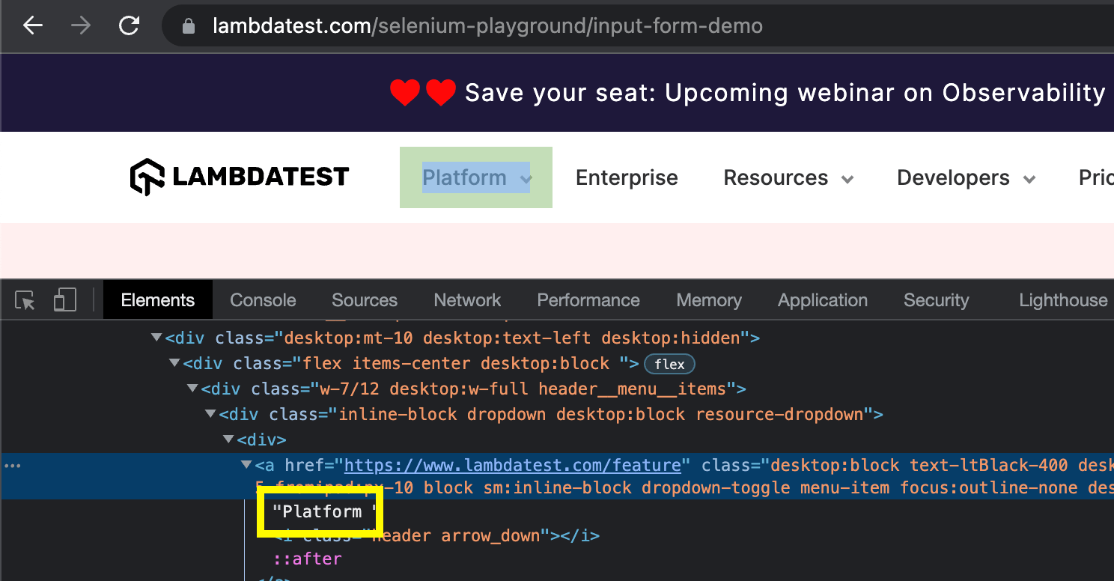Toggle the flex overlay badge
Screen dimensions: 1114x581
[x=669, y=364]
